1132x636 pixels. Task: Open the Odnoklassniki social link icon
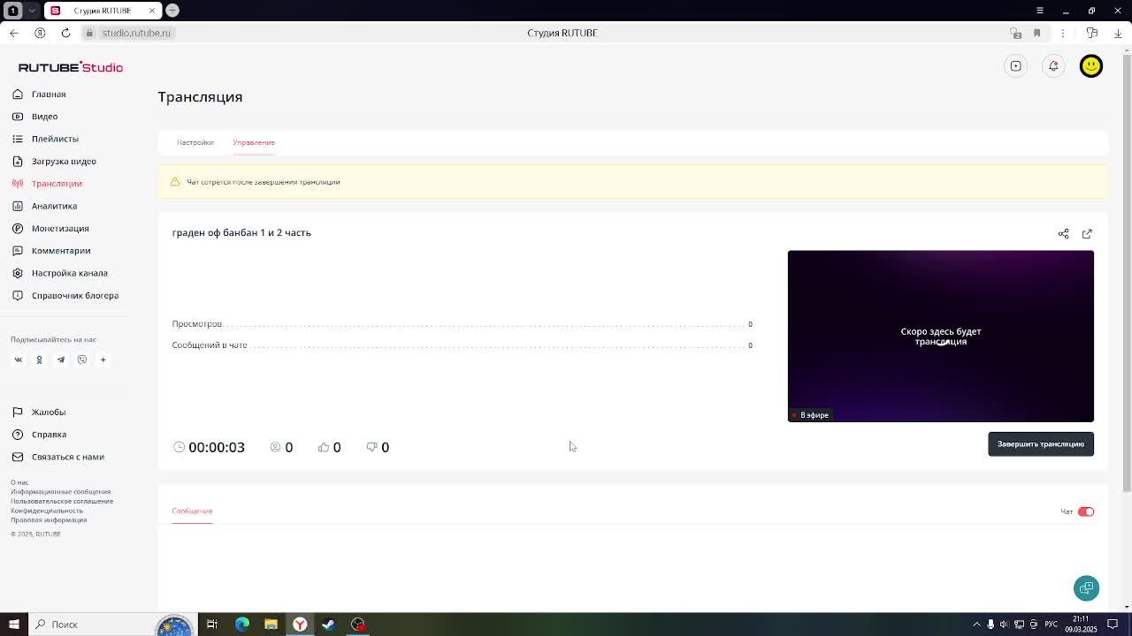click(x=39, y=360)
